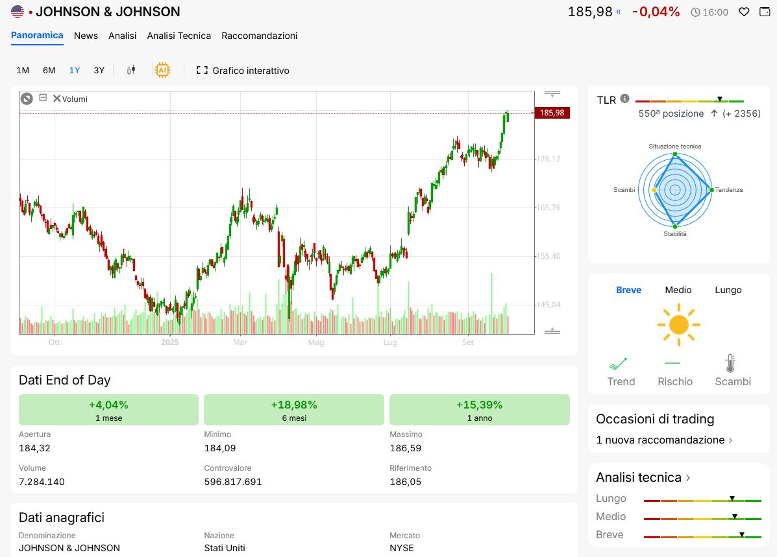Screen dimensions: 777x557
Task: Click the chart scale arrow above price axis
Action: point(552,95)
